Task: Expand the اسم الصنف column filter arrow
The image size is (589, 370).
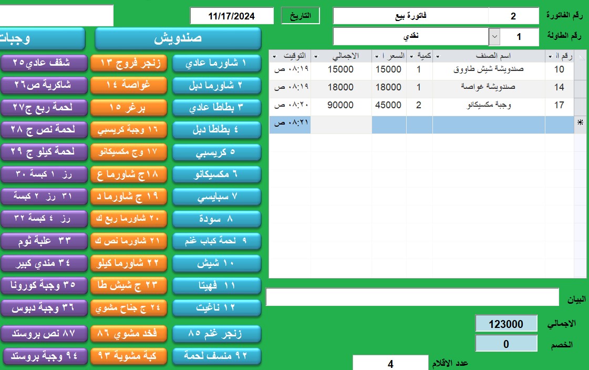Action: (438, 56)
